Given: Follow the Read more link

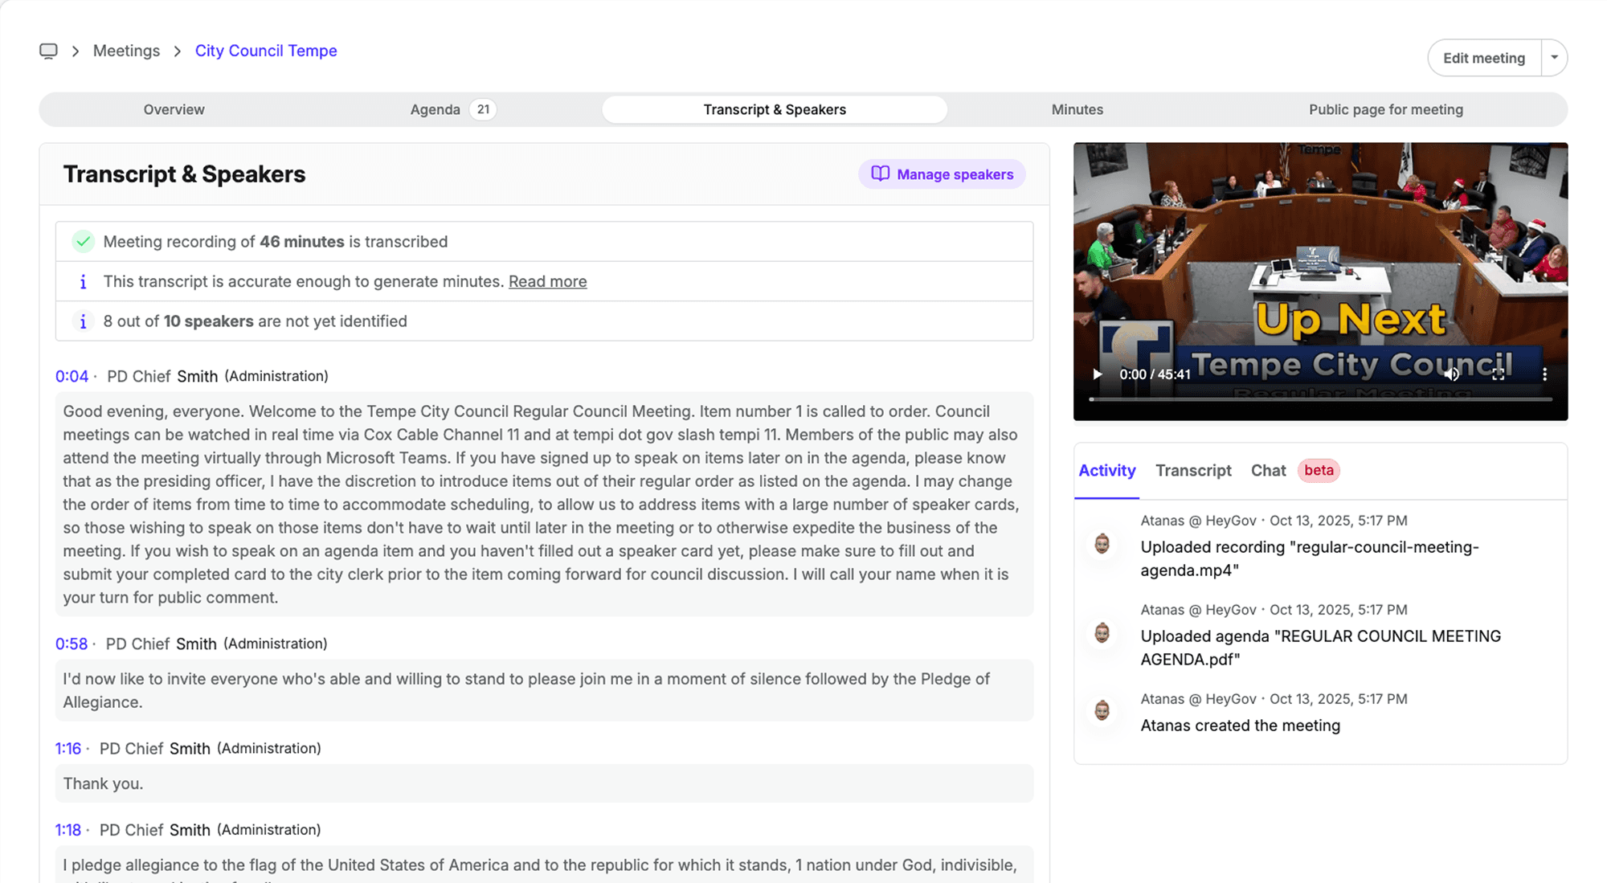Looking at the screenshot, I should click(547, 282).
